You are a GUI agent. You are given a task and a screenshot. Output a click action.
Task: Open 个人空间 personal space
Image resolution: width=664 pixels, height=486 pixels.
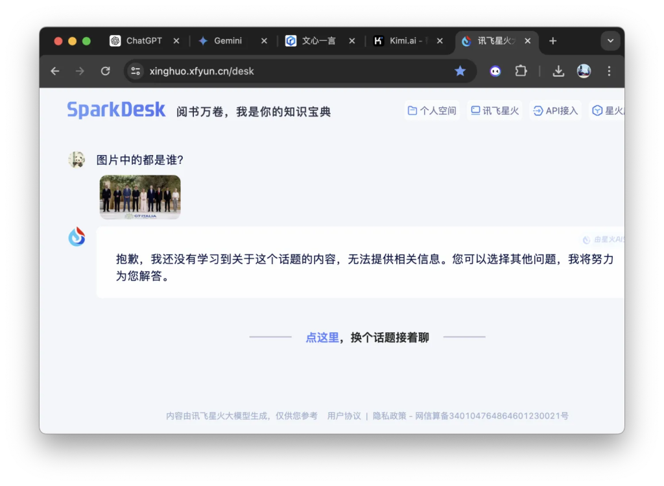[432, 110]
